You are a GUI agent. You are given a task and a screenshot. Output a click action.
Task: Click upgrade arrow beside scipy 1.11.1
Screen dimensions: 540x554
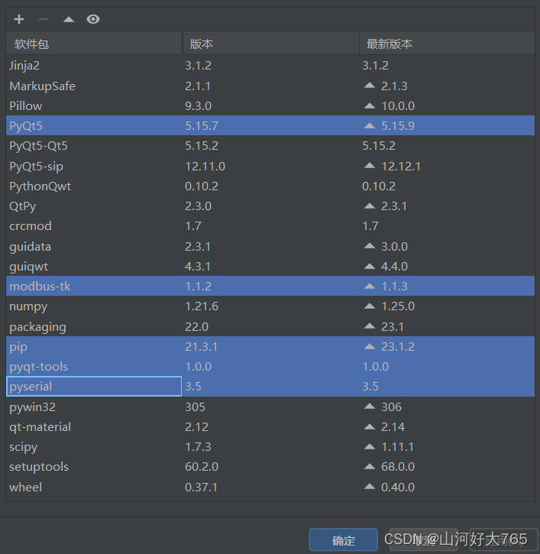pyautogui.click(x=370, y=446)
